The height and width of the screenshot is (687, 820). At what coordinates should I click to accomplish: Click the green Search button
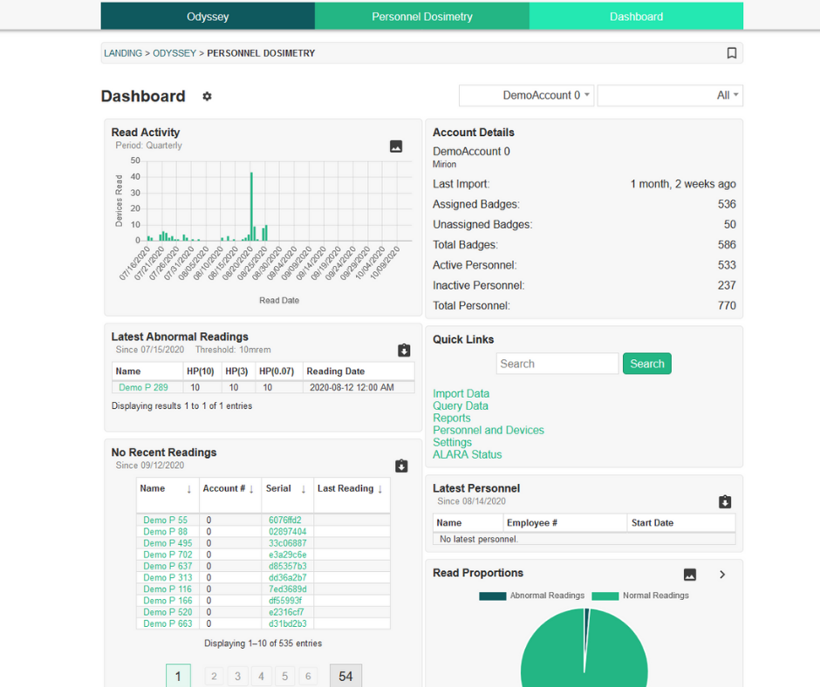647,364
